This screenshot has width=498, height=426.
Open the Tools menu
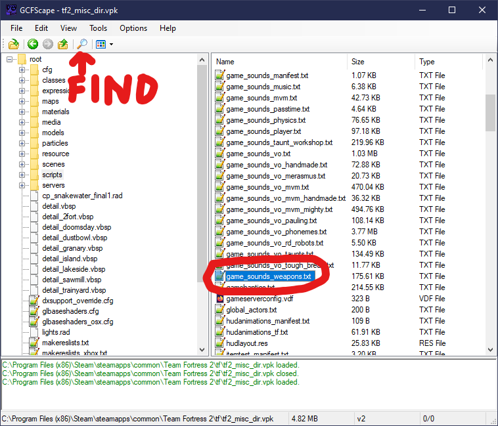click(x=98, y=28)
